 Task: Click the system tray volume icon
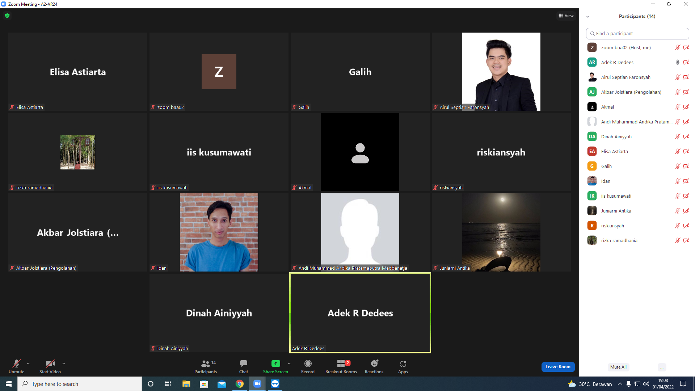pos(646,384)
